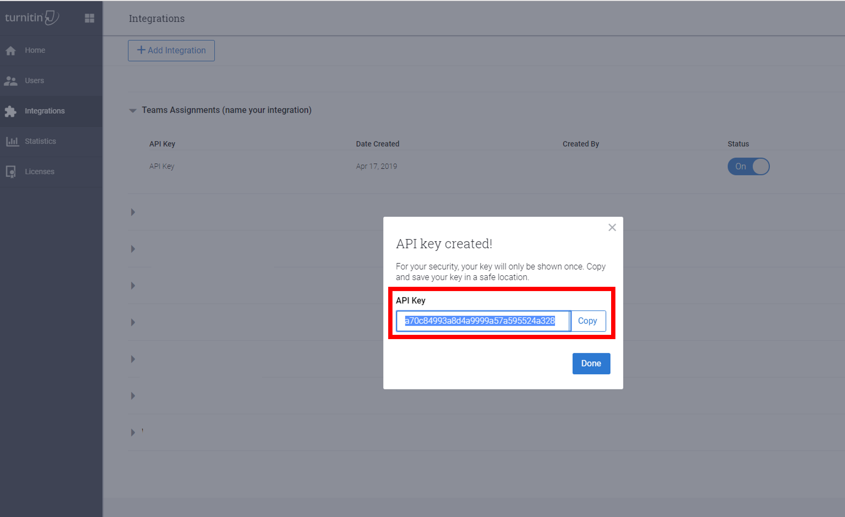845x517 pixels.
Task: Select the Integrations entry in the navigation menu
Action: point(45,111)
